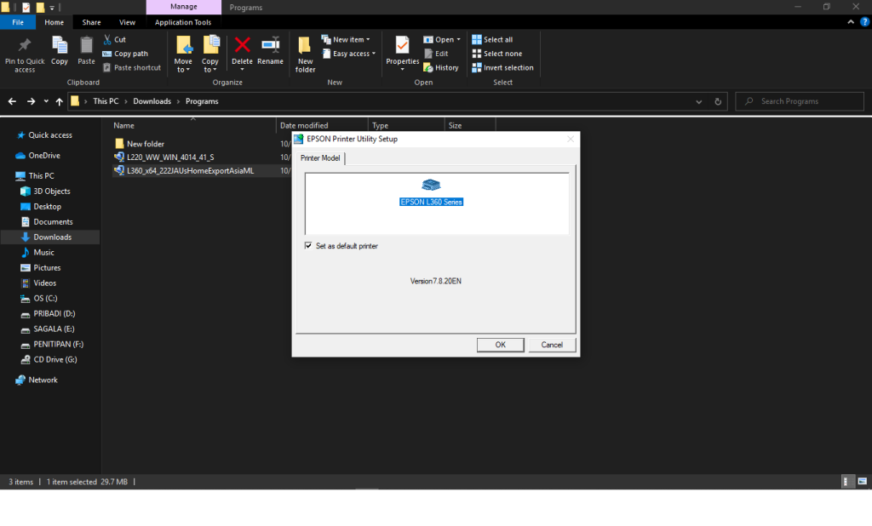Screen dimensions: 872x526
Task: Select 3D Objects in sidebar
Action: (x=46, y=192)
